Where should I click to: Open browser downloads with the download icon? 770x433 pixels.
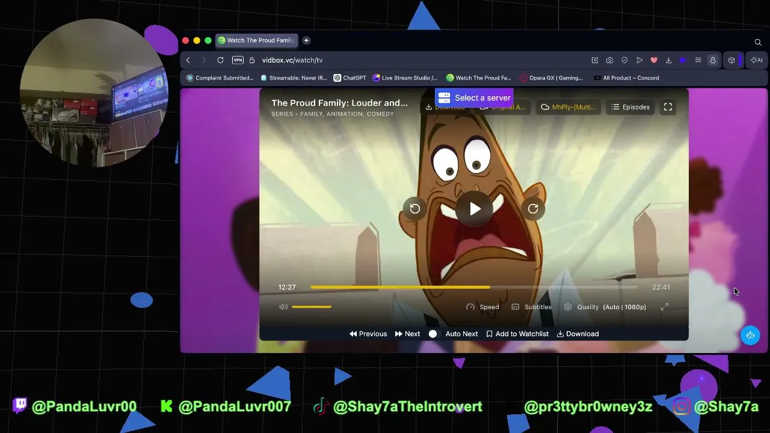click(x=668, y=60)
